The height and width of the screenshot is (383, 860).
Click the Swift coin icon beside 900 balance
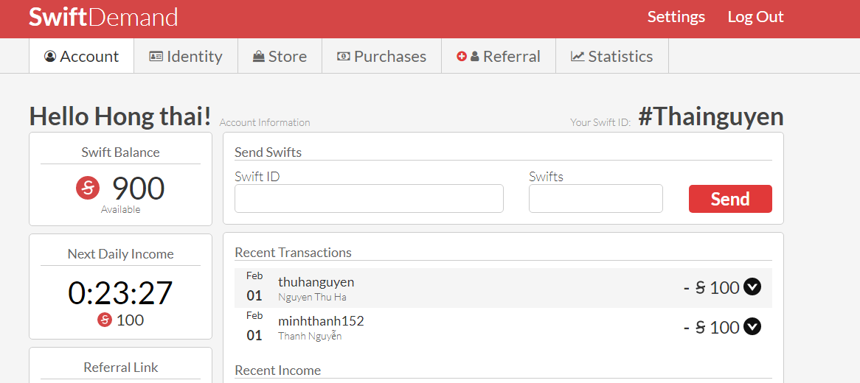(x=88, y=189)
